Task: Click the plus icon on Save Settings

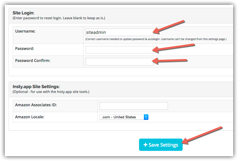Action: point(145,144)
